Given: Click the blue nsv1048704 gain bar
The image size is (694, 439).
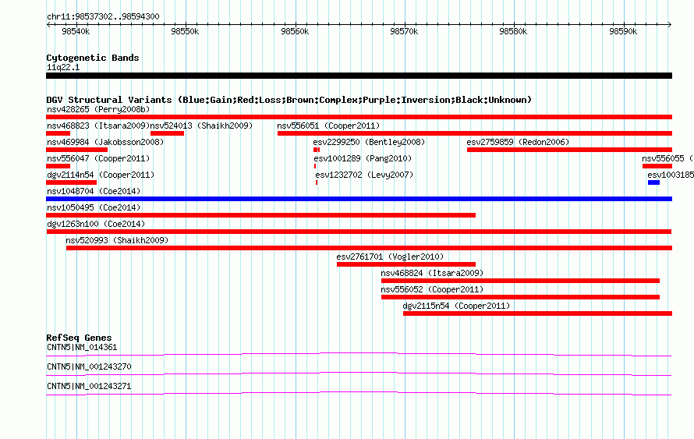Looking at the screenshot, I should click(359, 199).
